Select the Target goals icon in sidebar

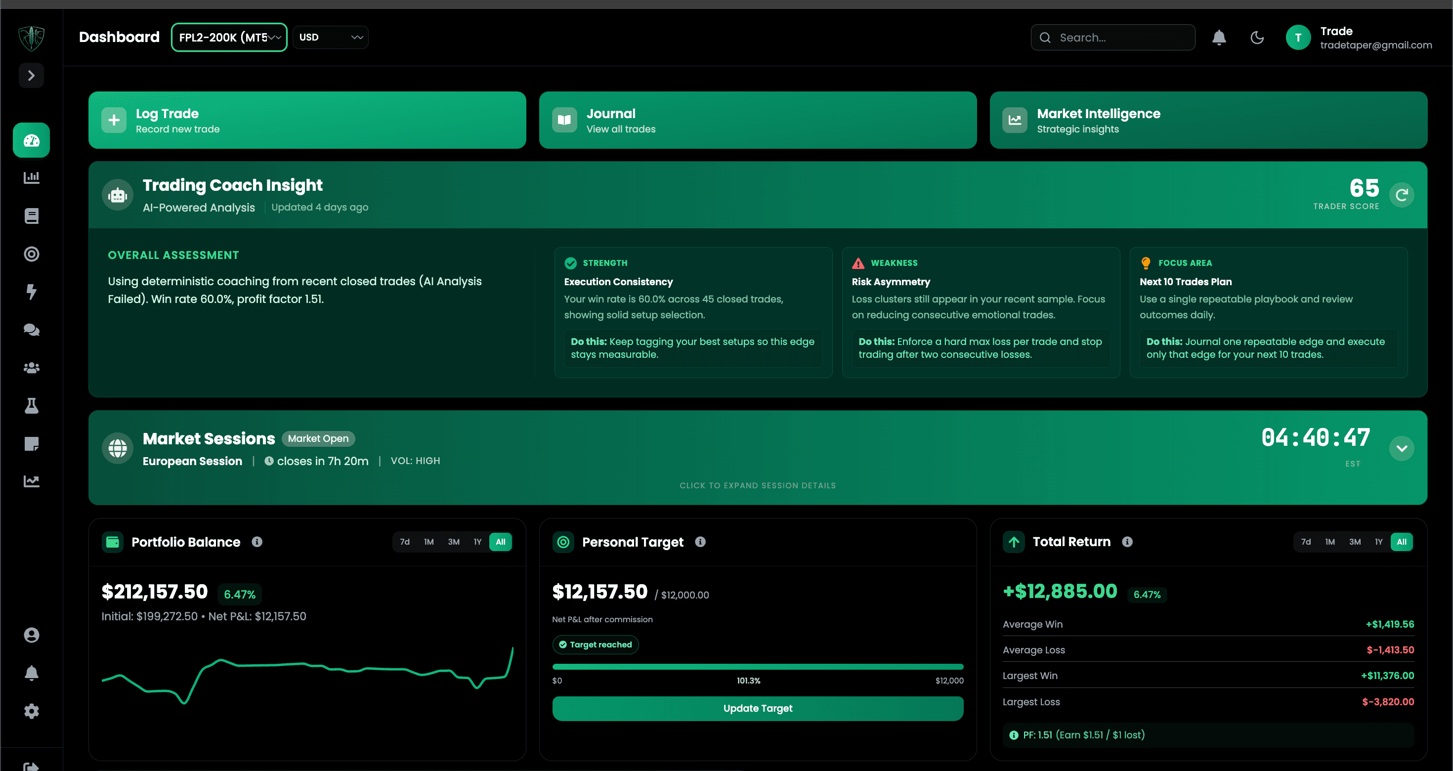click(x=32, y=254)
